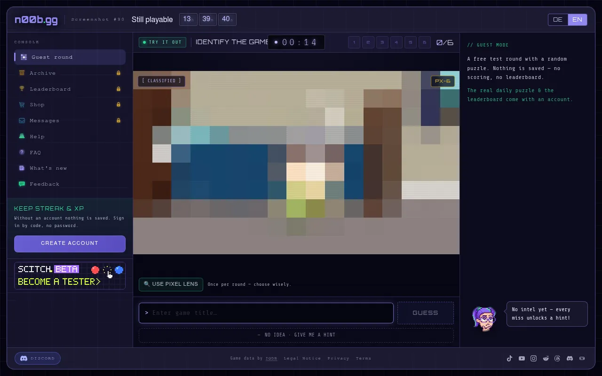Screen dimensions: 602x376
Task: Open the Privacy link
Action: pos(339,358)
